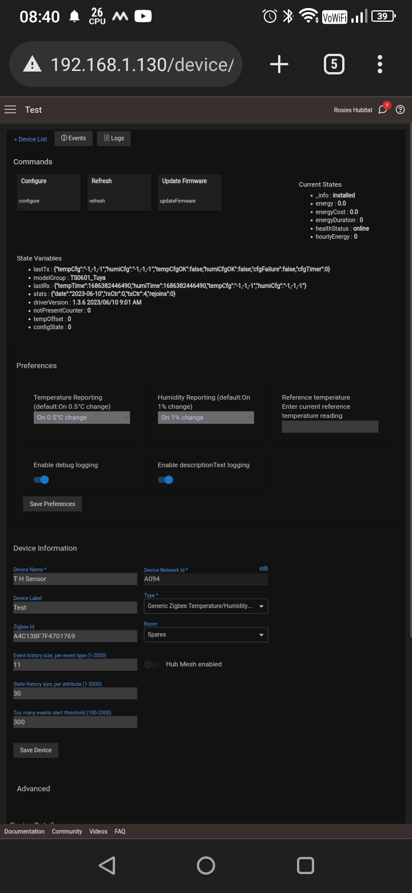Click the help question mark icon

coord(401,110)
